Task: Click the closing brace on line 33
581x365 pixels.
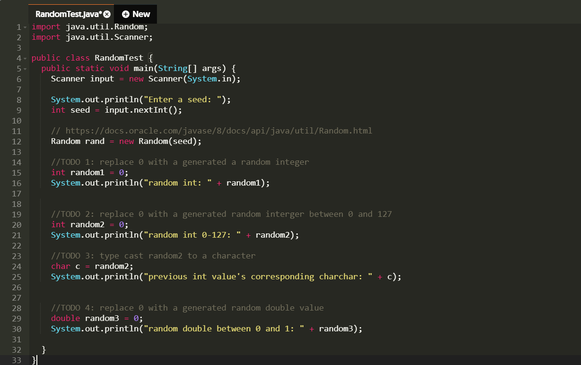Action: [34, 360]
